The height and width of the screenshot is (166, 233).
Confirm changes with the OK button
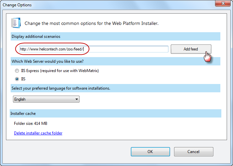pos(150,152)
